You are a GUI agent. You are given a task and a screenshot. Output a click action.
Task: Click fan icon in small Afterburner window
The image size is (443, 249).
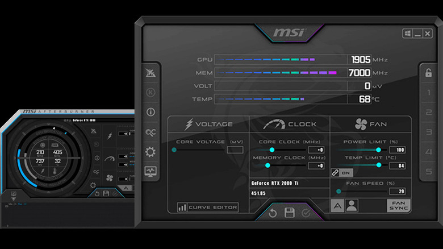(110, 178)
